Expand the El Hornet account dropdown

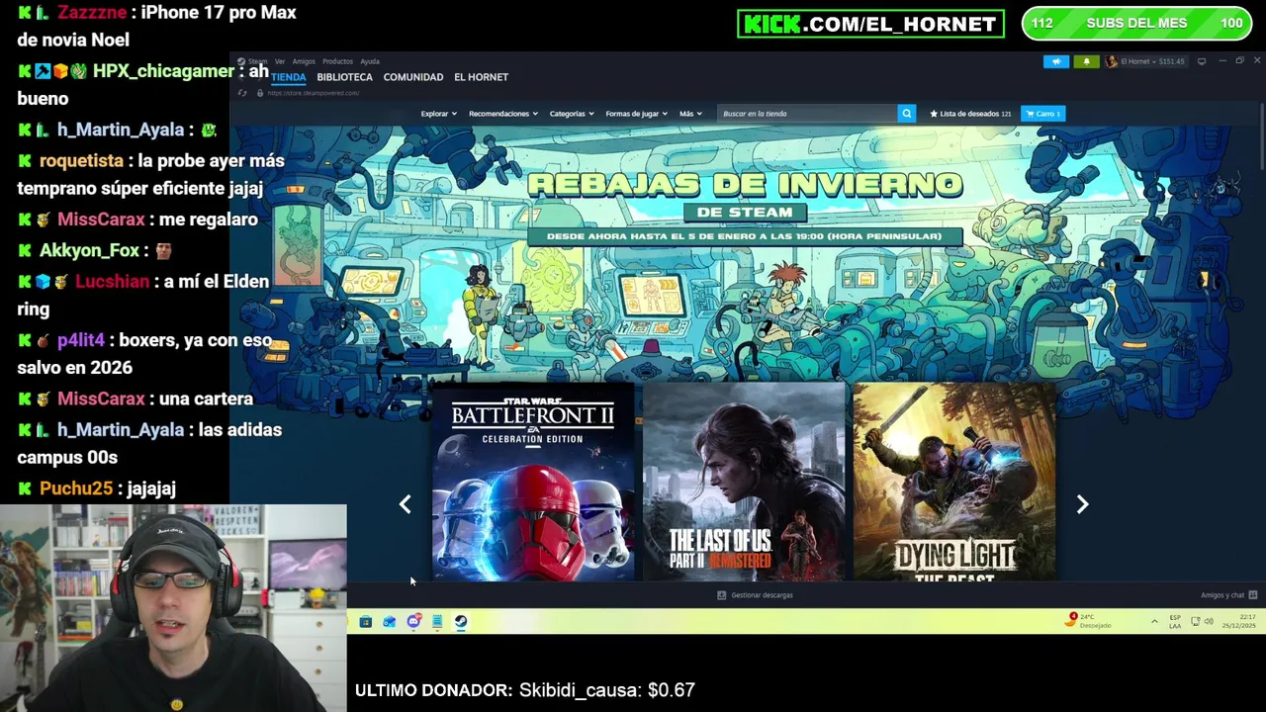coord(1145,61)
